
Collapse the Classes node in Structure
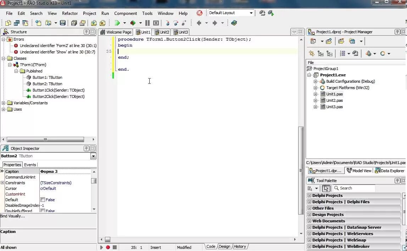4,58
